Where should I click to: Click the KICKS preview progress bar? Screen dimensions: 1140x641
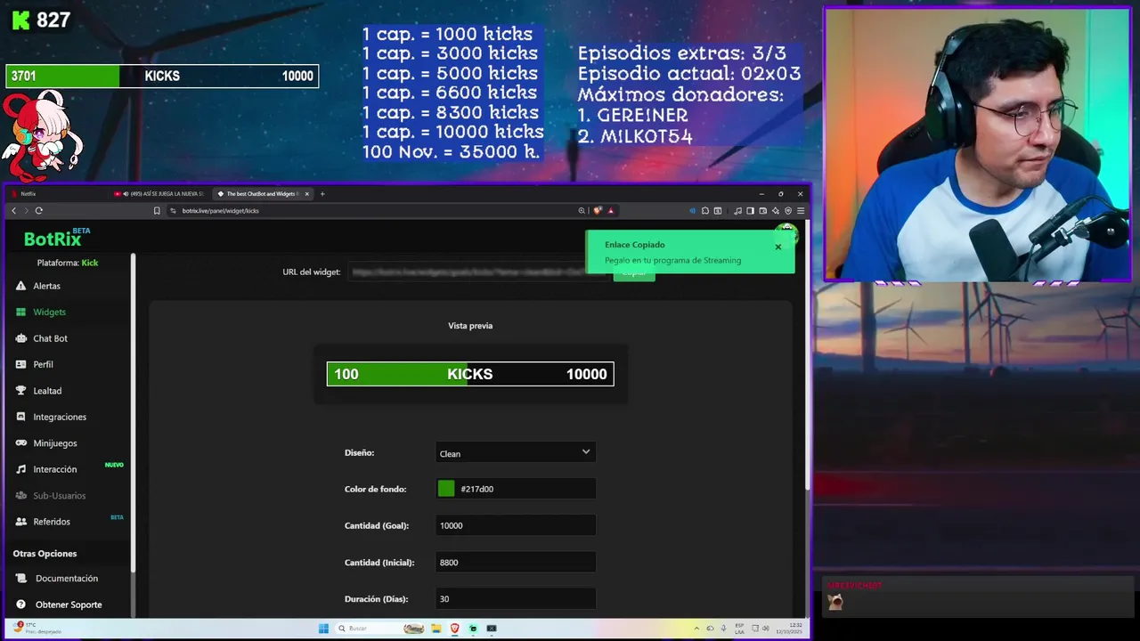click(x=470, y=374)
